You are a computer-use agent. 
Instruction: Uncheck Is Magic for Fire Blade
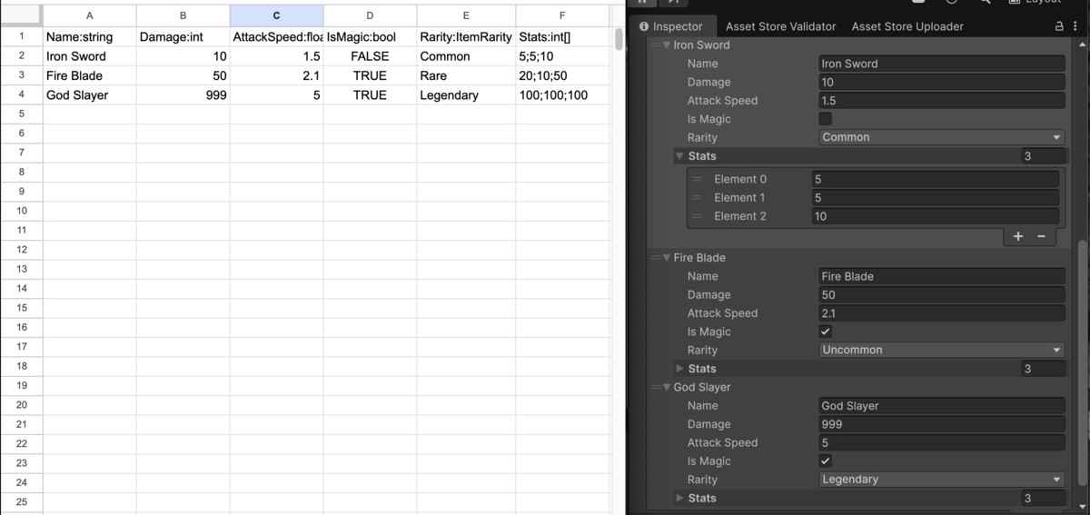826,332
